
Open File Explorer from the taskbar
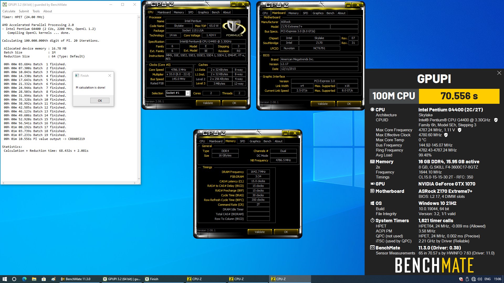(34, 279)
